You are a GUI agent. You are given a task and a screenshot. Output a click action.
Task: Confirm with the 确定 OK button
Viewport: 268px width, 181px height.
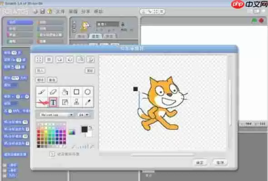[x=199, y=162]
